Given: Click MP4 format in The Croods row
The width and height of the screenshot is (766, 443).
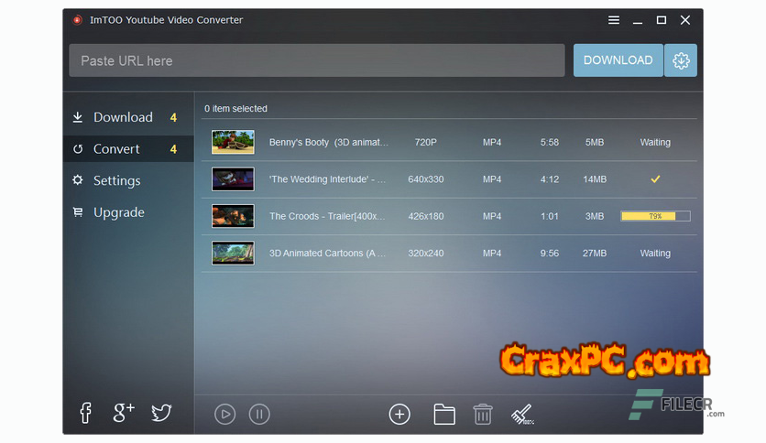Looking at the screenshot, I should click(x=492, y=216).
